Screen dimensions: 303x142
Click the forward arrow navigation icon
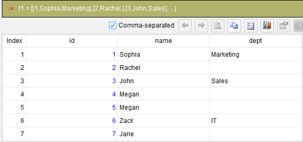point(201,25)
